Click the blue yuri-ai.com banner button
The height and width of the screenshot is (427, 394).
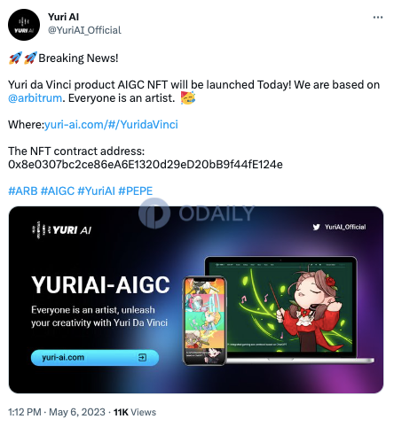[95, 358]
